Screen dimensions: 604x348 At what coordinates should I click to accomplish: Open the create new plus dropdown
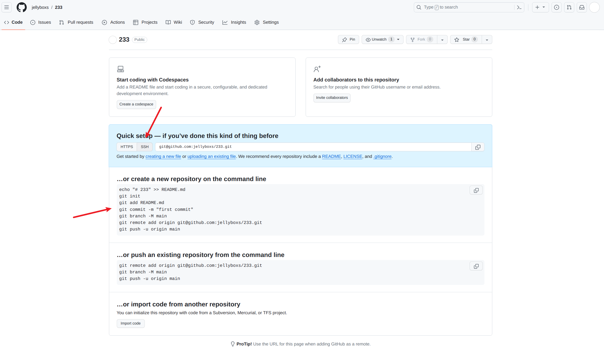point(540,7)
